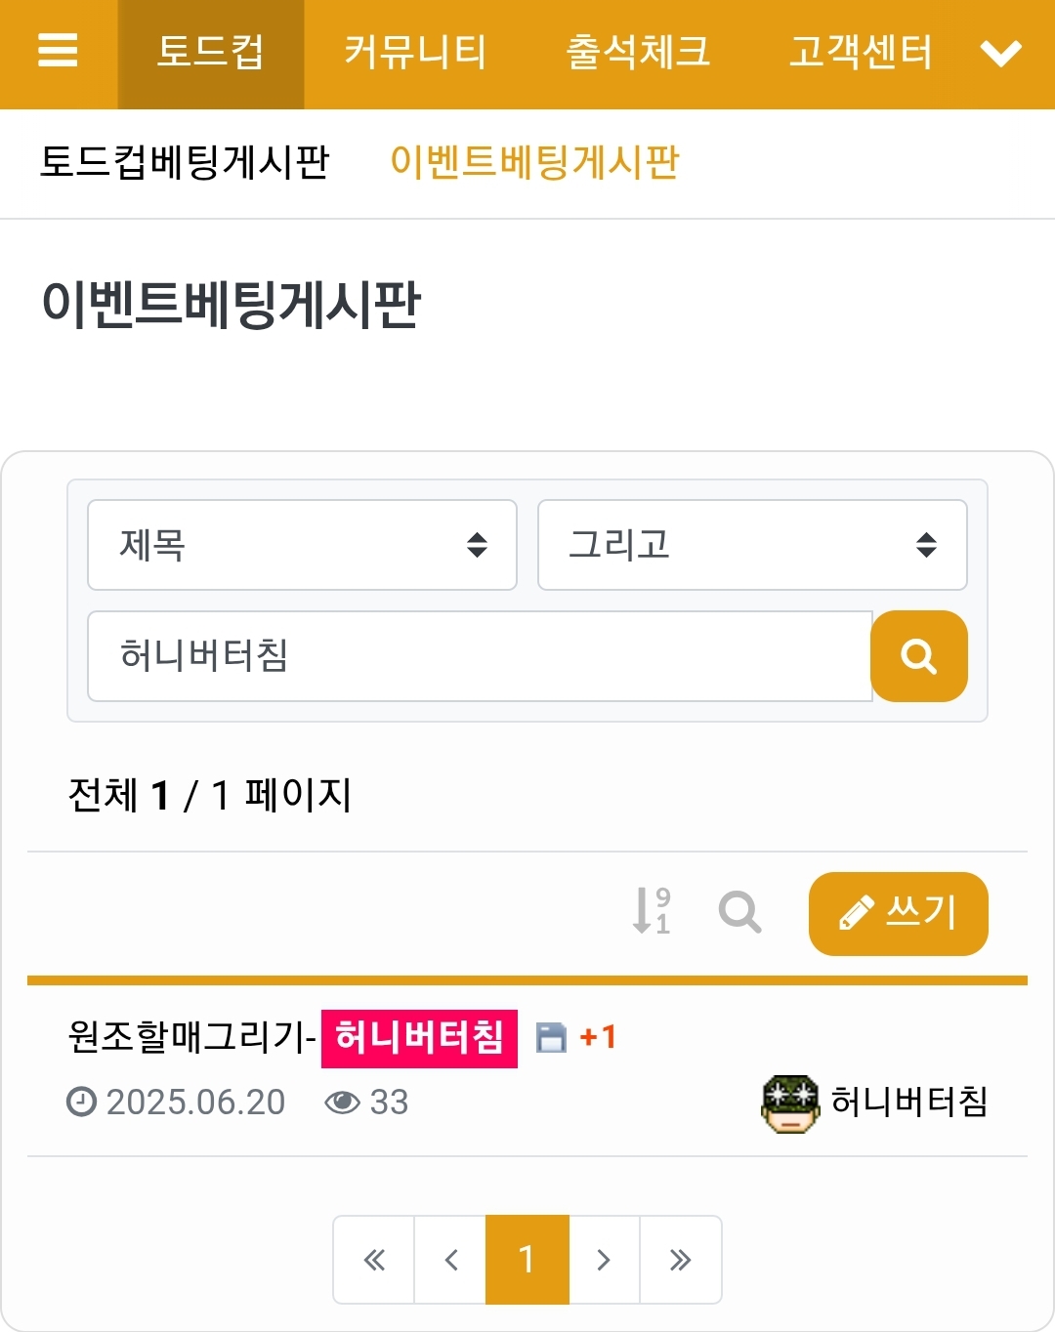Switch to the 토드컵베팅게시판 tab
The height and width of the screenshot is (1332, 1055).
pos(185,162)
